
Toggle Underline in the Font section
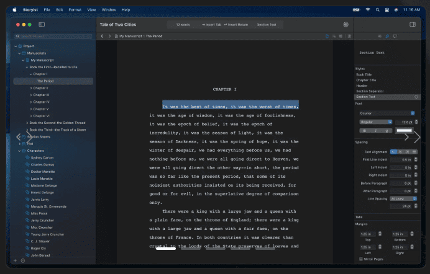[x=387, y=131]
